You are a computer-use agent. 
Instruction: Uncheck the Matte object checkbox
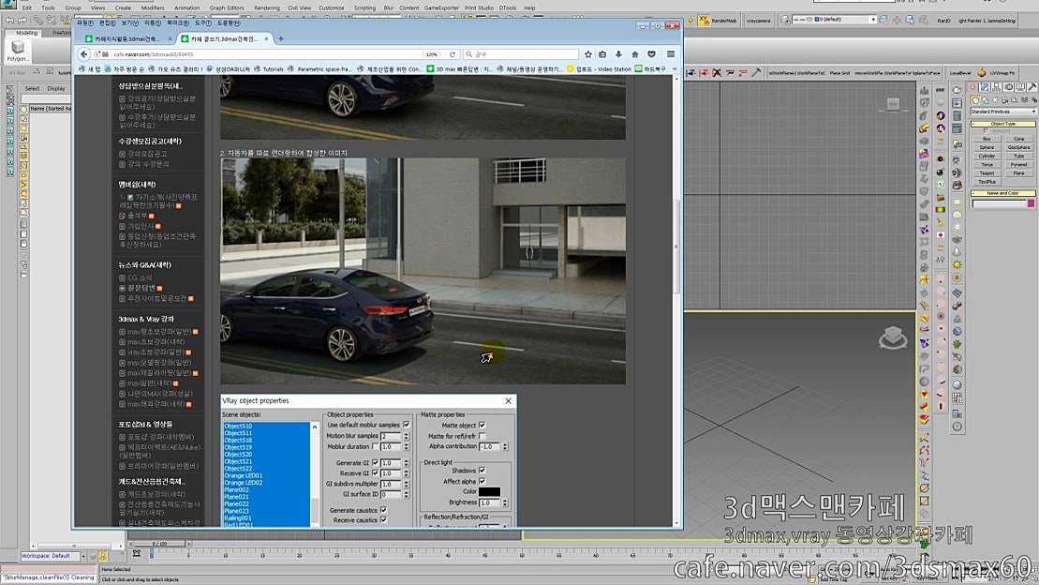tap(481, 426)
